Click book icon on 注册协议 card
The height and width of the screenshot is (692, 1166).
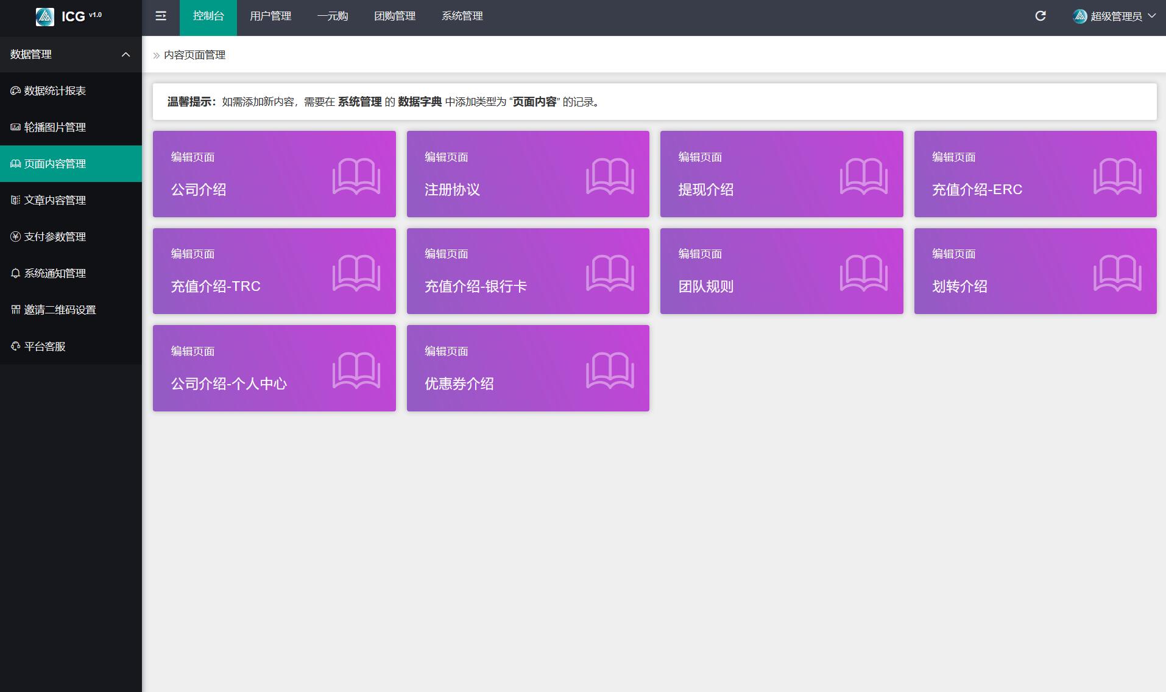(x=610, y=176)
